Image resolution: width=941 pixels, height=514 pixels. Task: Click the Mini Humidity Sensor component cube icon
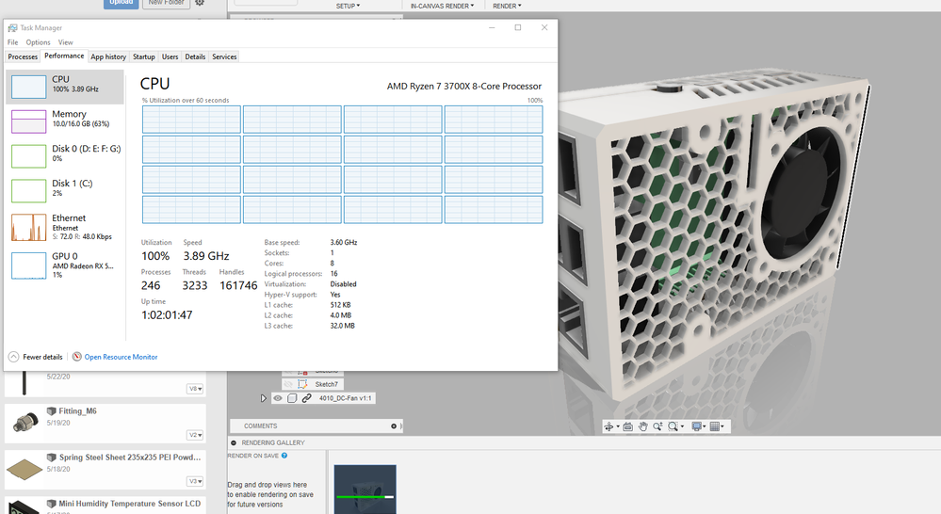(52, 504)
